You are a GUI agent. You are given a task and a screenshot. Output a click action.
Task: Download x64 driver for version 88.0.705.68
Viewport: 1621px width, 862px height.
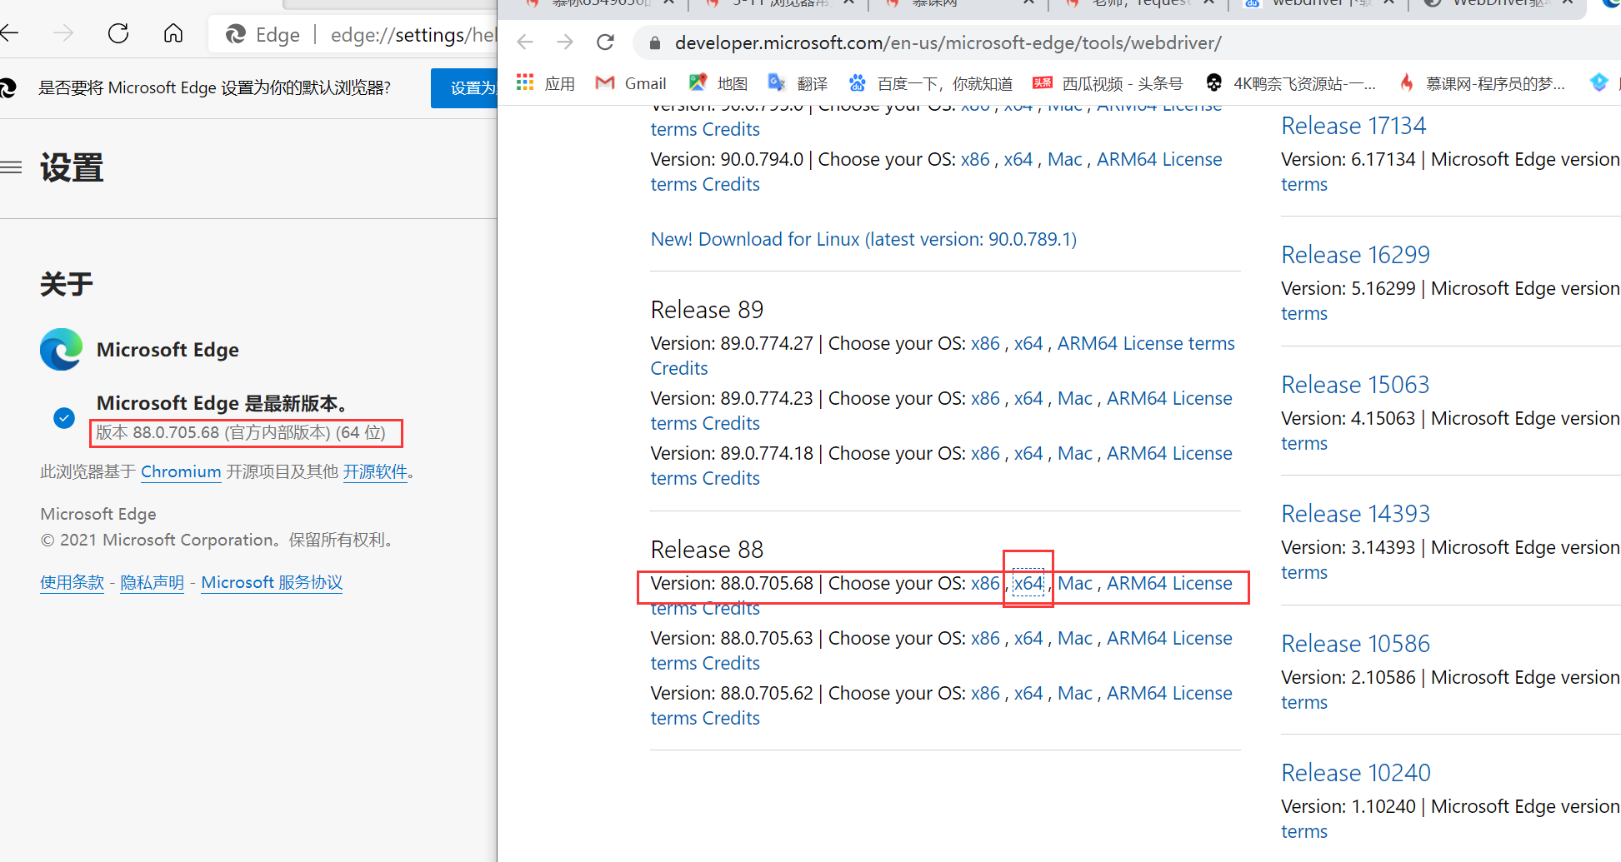(x=1028, y=583)
